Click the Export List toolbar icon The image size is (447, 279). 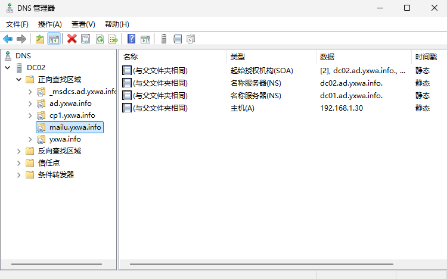pos(113,39)
